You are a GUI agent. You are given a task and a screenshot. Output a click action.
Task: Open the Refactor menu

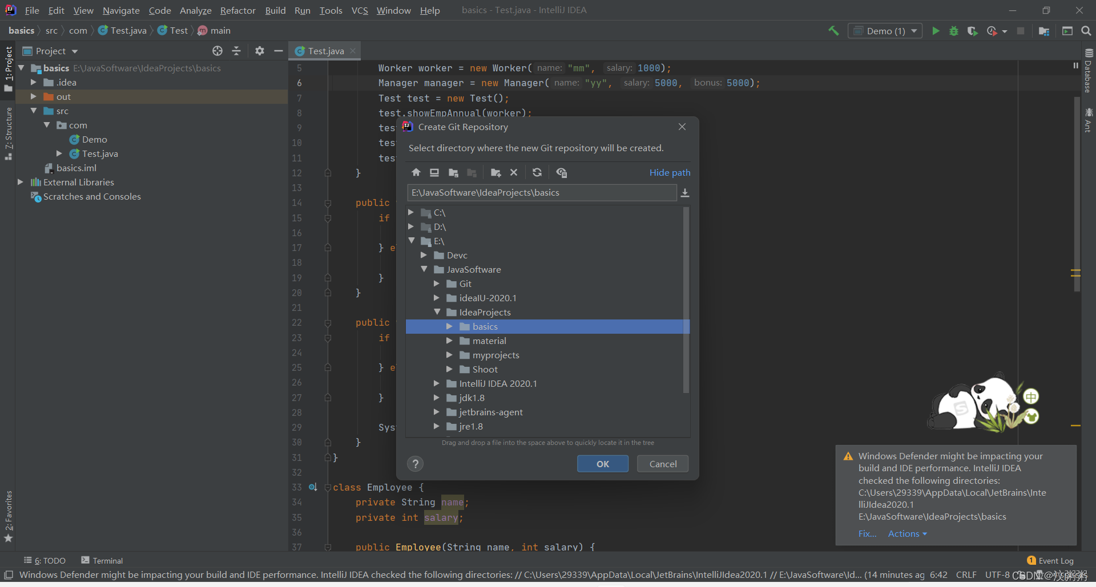(x=238, y=10)
